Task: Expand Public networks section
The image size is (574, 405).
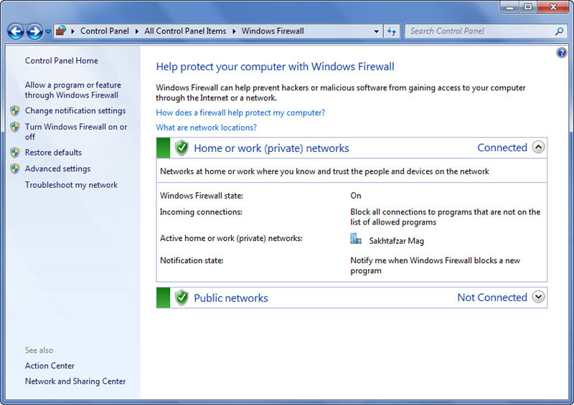Action: (x=538, y=297)
